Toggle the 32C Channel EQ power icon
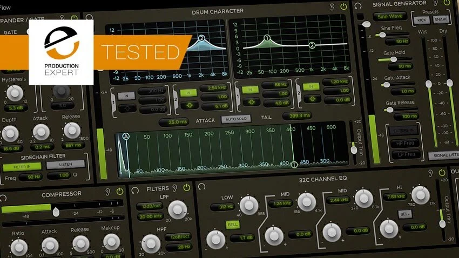This screenshot has width=459, height=258. 442,173
